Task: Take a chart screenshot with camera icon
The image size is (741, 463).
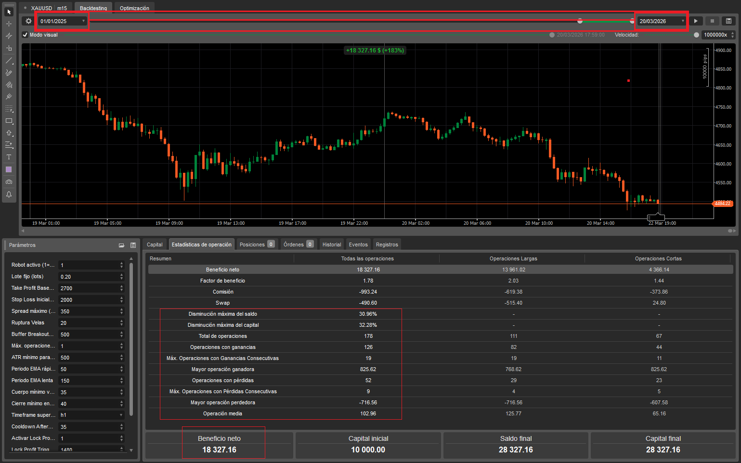Action: (x=9, y=182)
